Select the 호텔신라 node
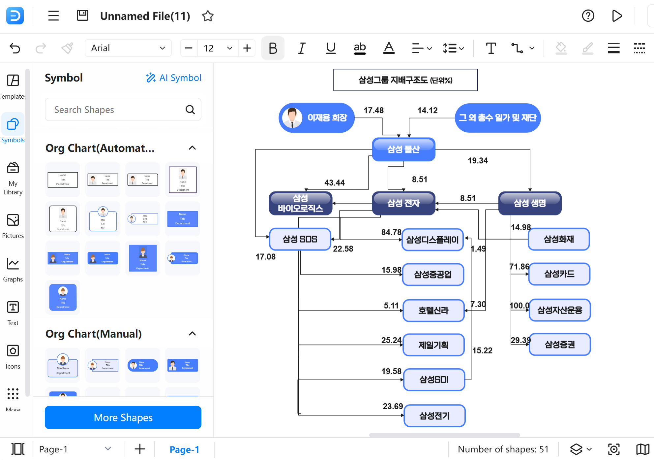 pyautogui.click(x=433, y=311)
